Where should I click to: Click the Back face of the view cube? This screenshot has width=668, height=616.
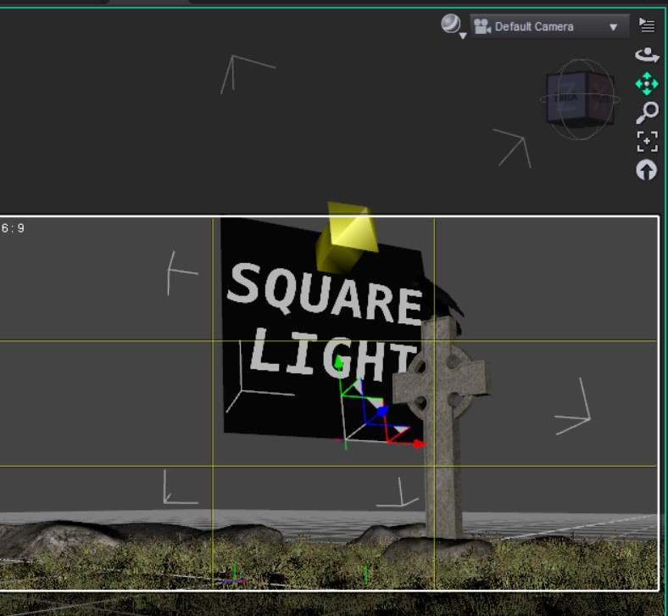coord(566,98)
